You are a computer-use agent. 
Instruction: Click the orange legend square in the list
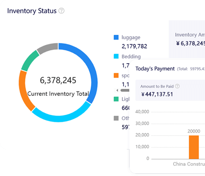coord(116,75)
